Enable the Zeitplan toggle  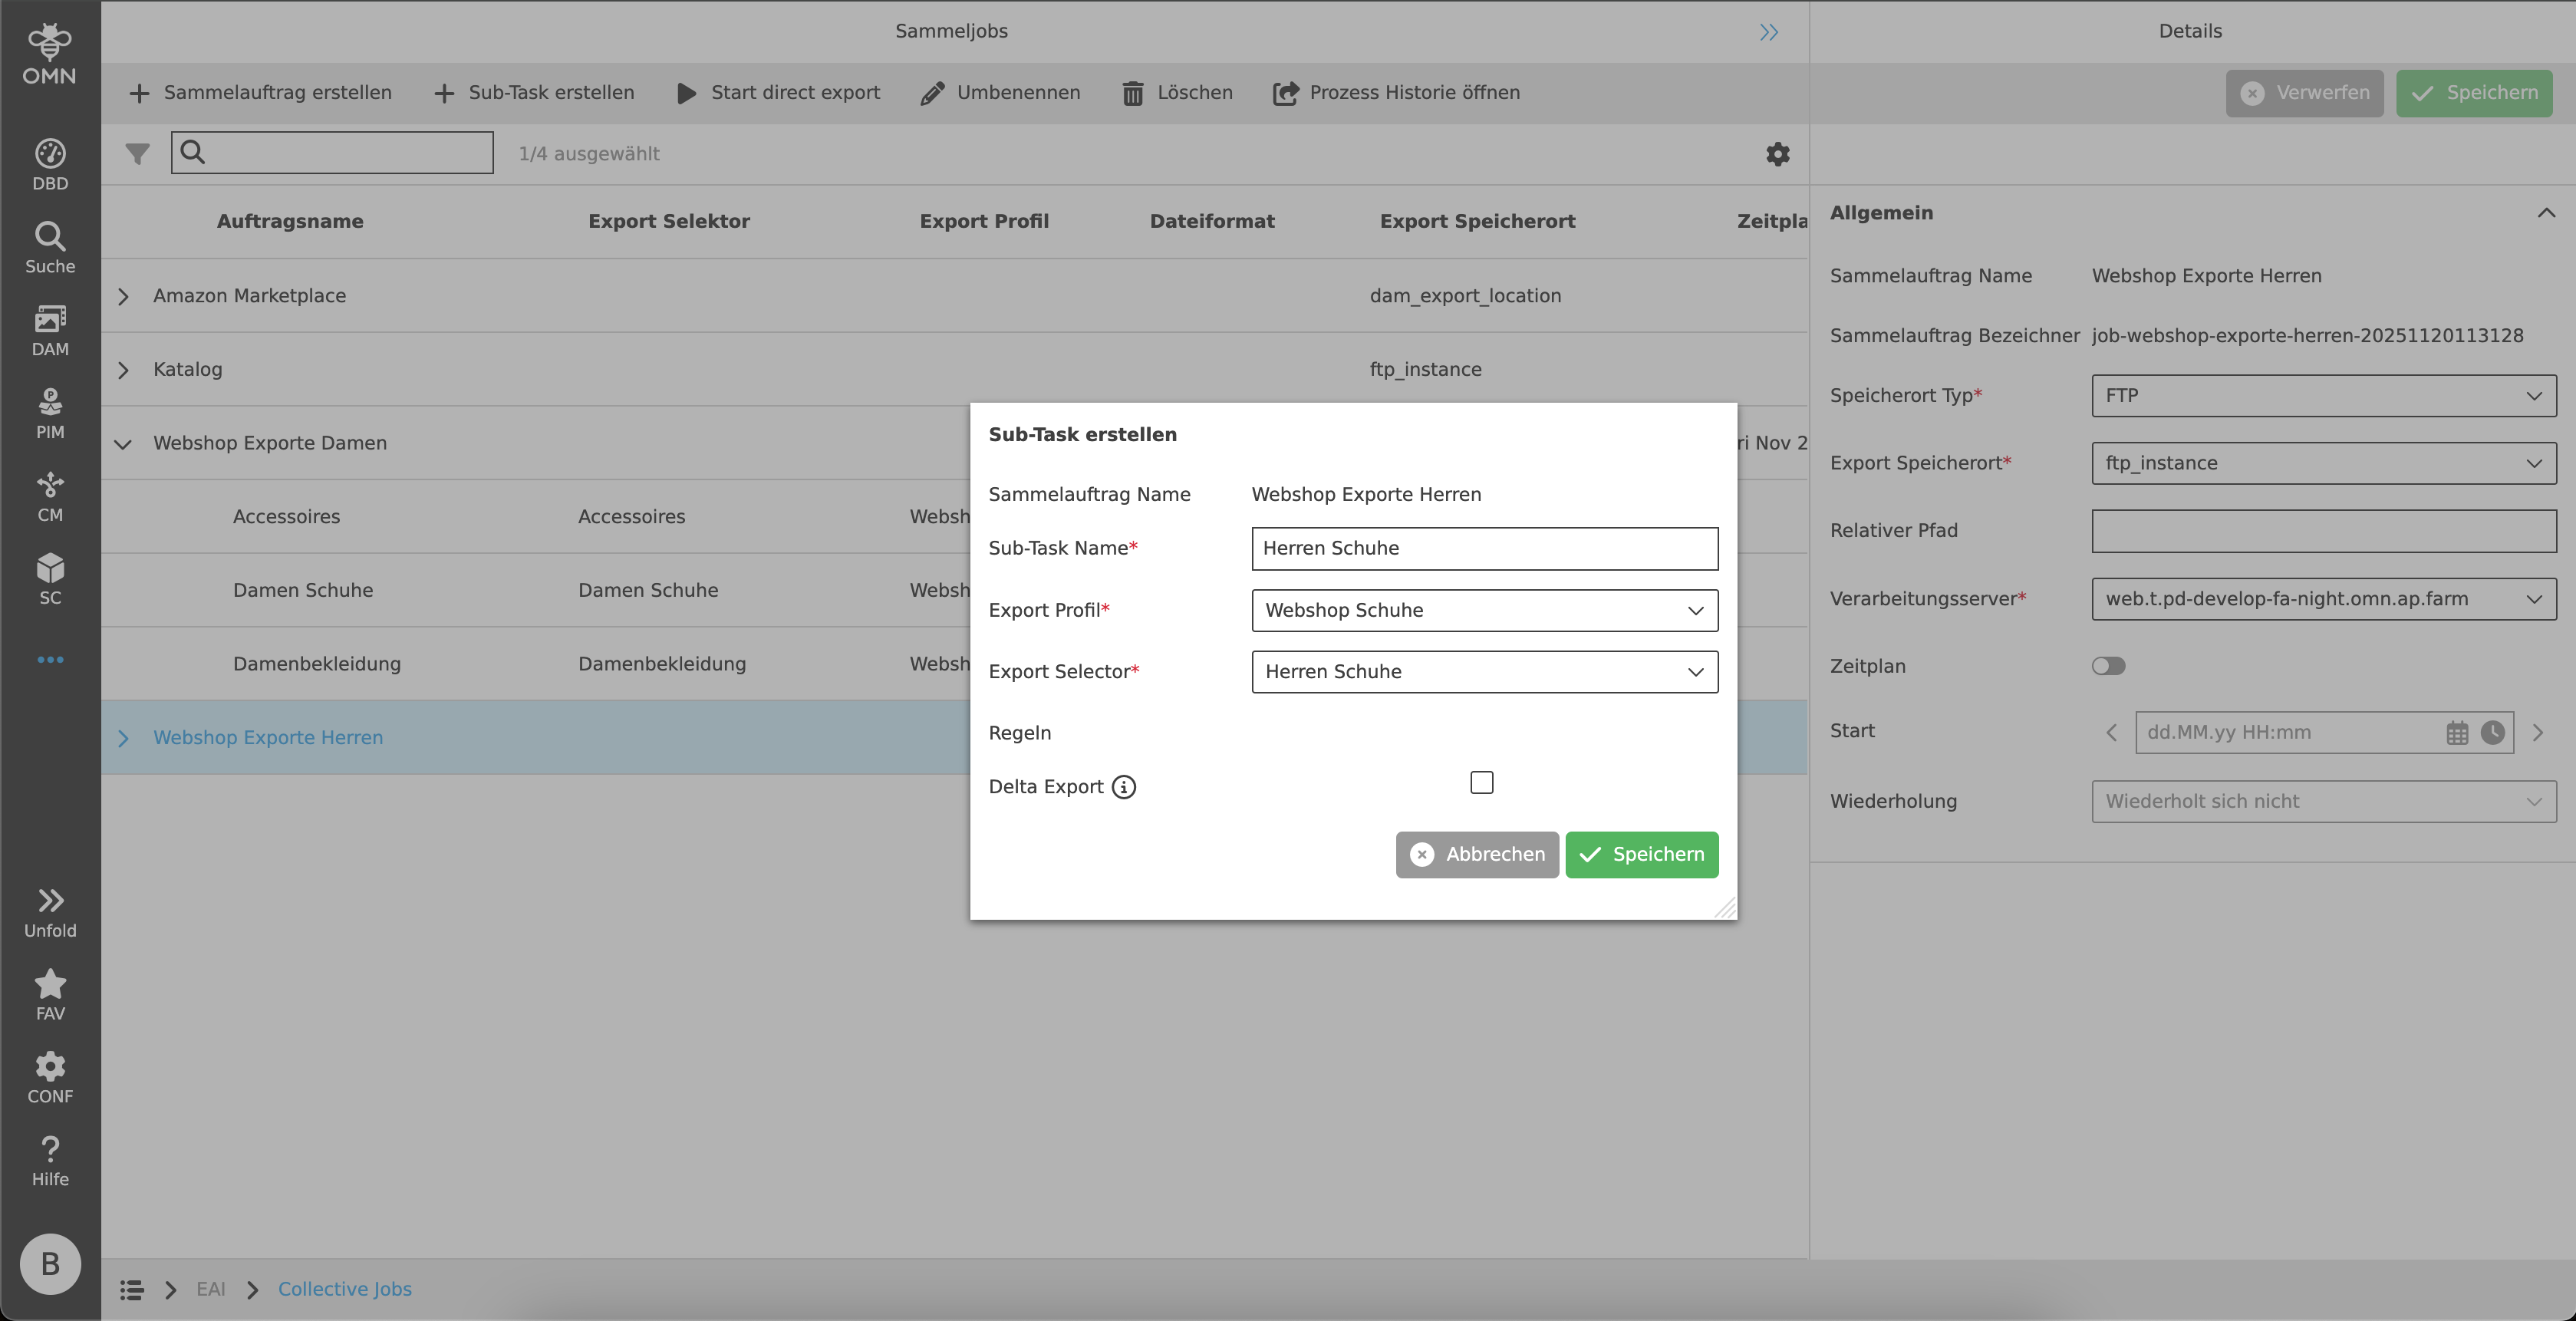point(2109,665)
